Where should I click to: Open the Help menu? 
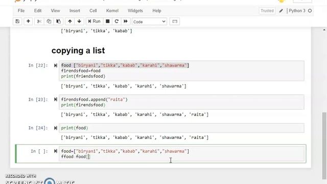click(x=157, y=11)
